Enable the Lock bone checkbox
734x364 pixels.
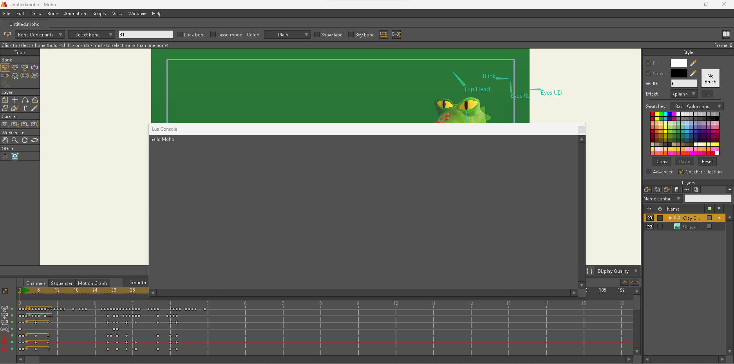(180, 34)
